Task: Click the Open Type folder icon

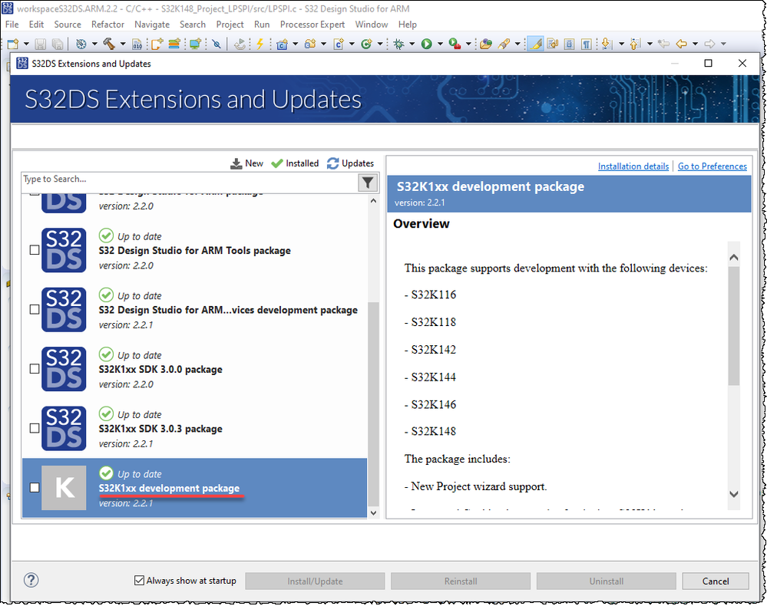Action: point(486,44)
